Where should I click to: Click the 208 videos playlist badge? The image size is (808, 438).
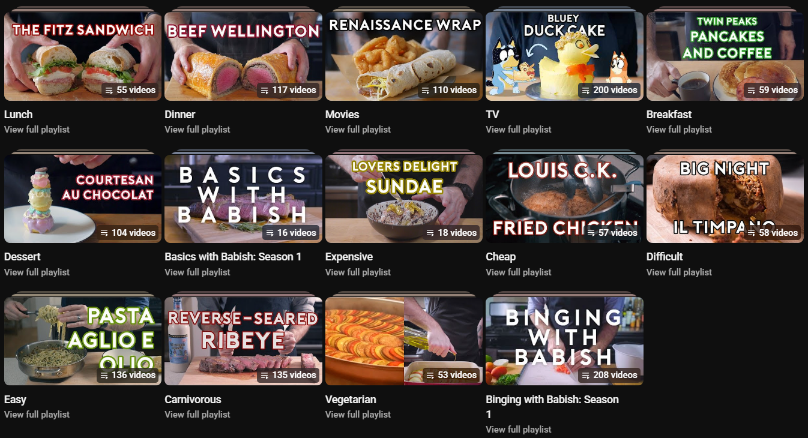pos(609,375)
